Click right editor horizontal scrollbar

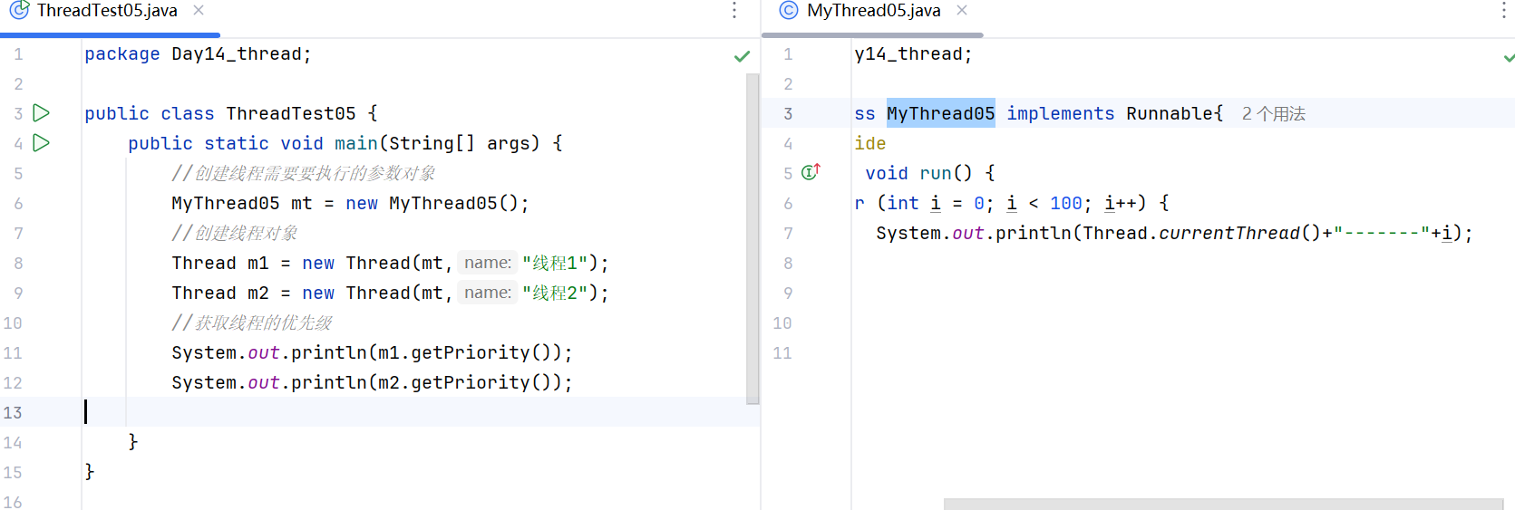pyautogui.click(x=1223, y=504)
